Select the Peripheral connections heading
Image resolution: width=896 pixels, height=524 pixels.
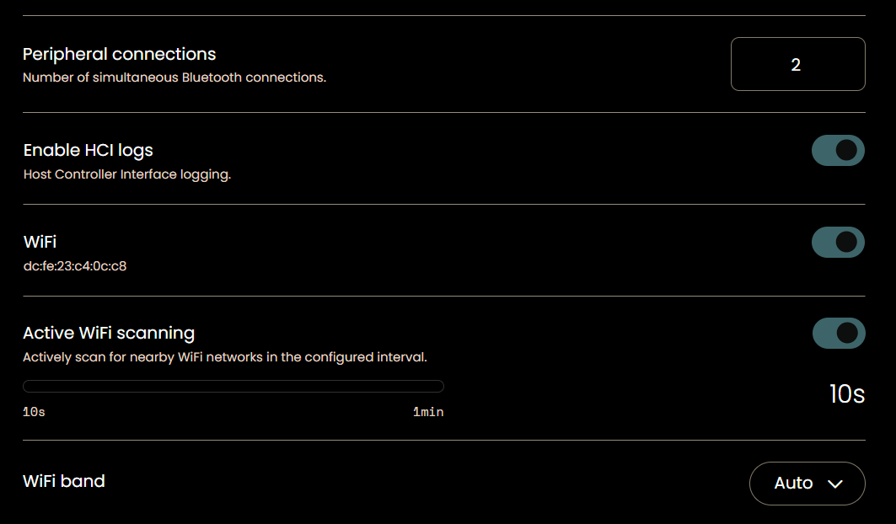[120, 54]
